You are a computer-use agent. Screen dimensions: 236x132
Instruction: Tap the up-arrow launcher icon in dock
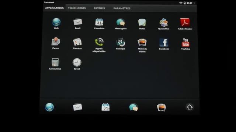pyautogui.click(x=190, y=107)
